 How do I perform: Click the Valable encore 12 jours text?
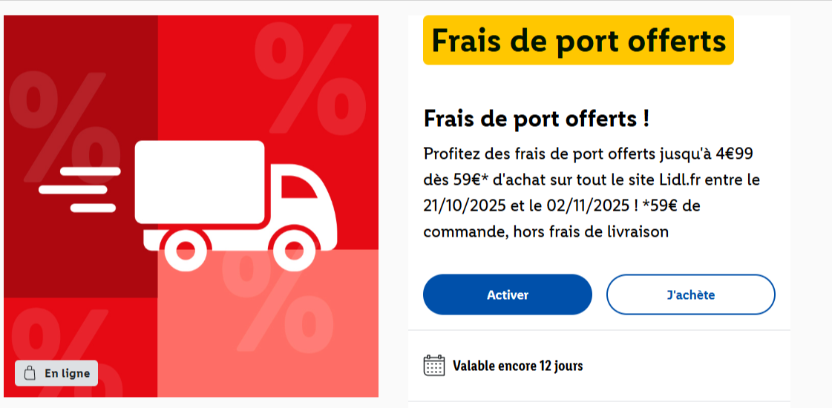517,366
